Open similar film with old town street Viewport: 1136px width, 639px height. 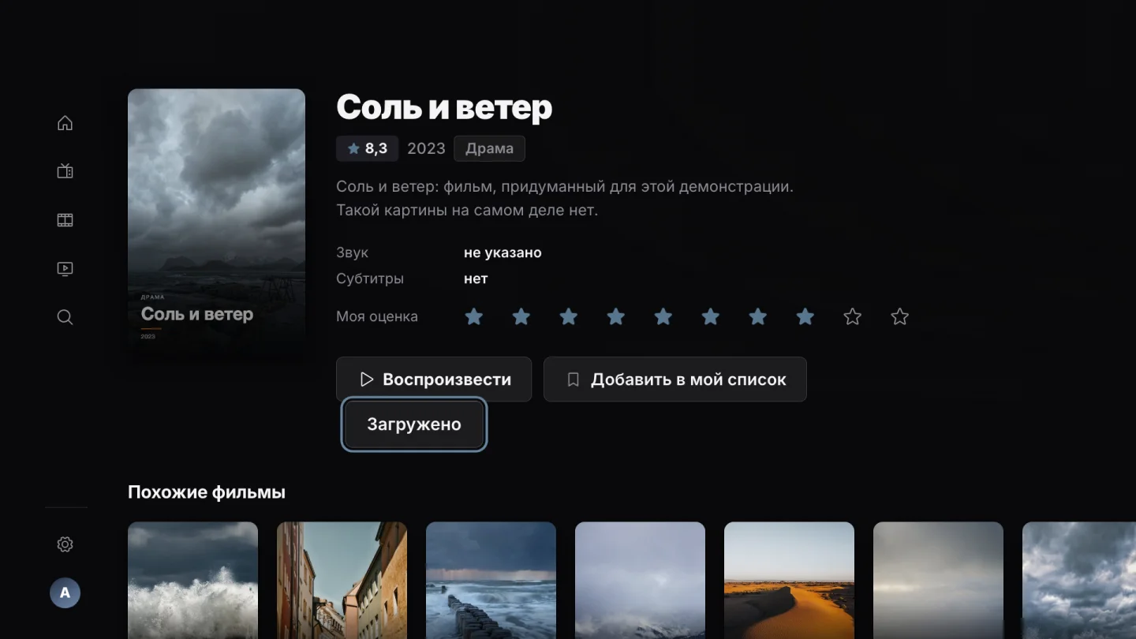tap(342, 581)
